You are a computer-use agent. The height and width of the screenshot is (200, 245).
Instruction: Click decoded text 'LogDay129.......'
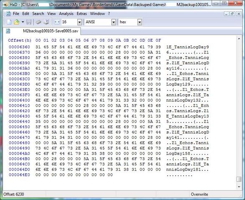[x=187, y=84]
